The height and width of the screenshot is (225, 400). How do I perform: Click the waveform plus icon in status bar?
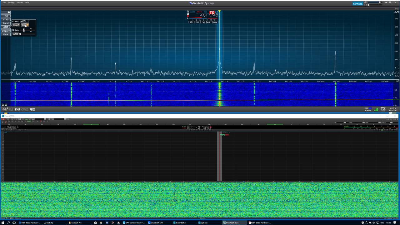(5, 109)
